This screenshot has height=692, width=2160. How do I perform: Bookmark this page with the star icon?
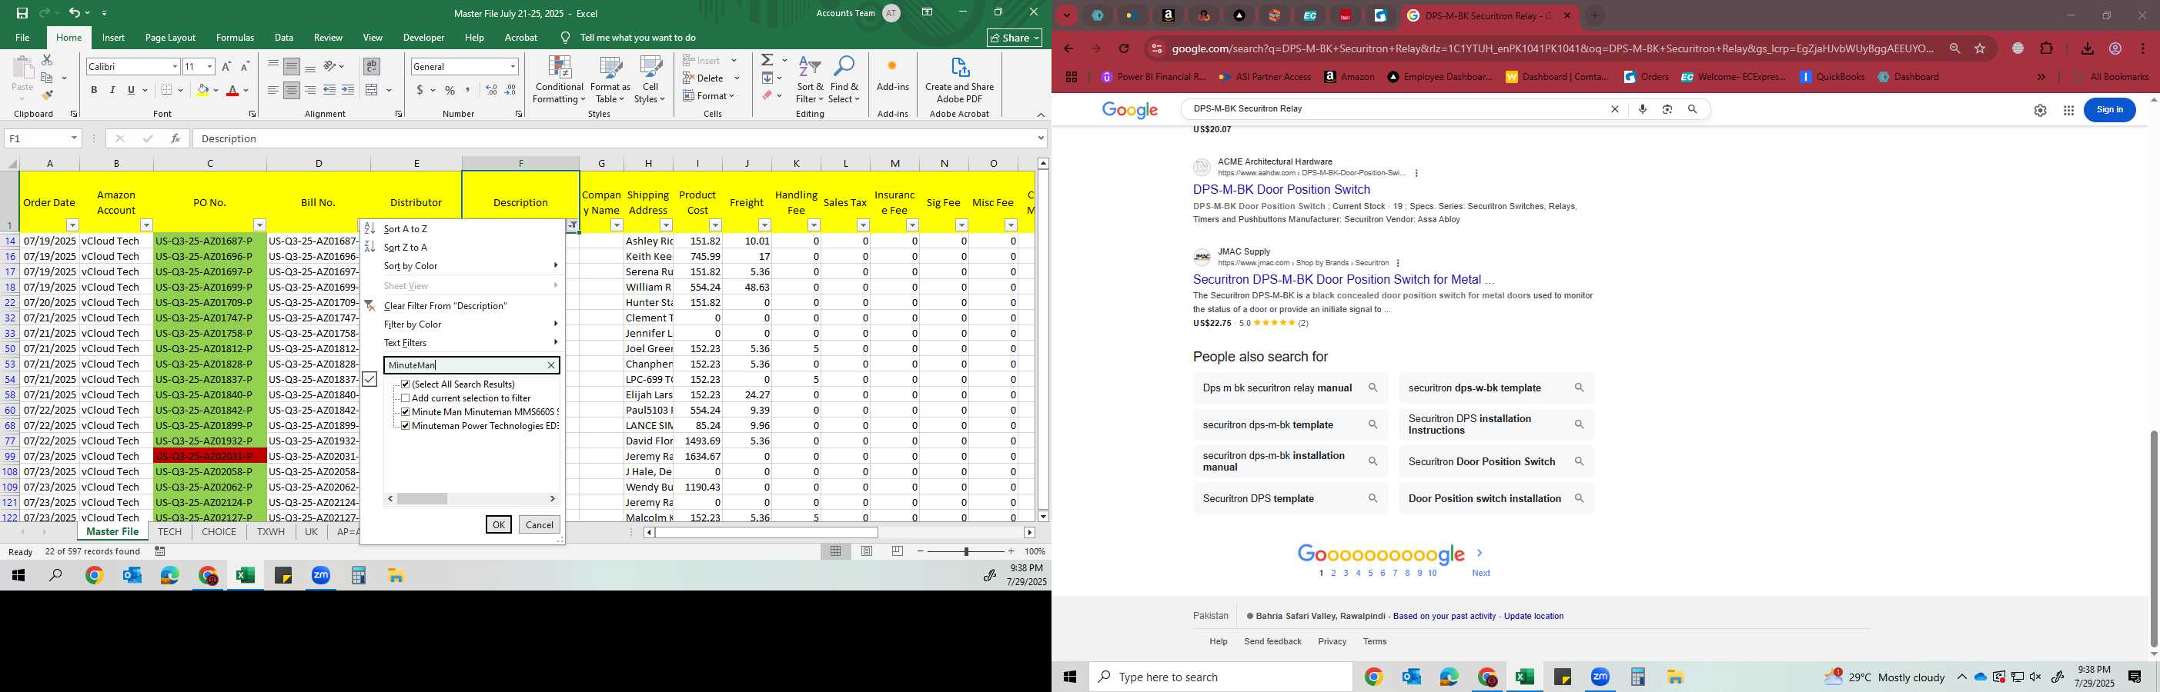(1981, 48)
